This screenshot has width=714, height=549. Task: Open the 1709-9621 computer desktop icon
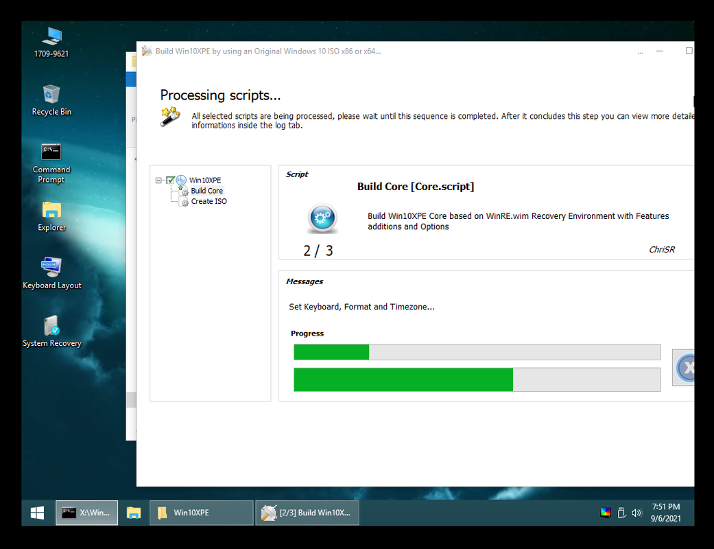[x=51, y=43]
